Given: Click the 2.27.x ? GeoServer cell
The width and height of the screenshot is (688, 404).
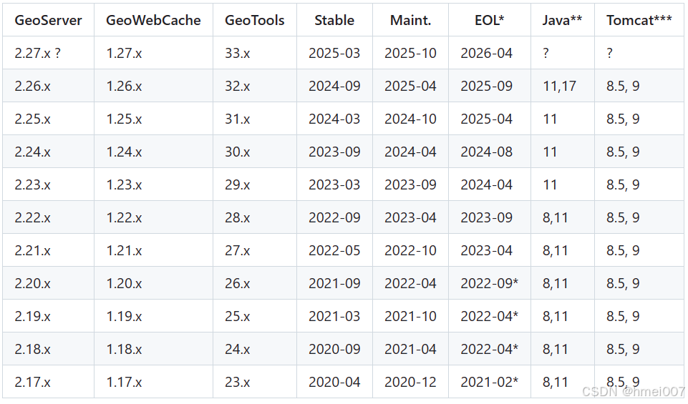Looking at the screenshot, I should click(x=48, y=53).
